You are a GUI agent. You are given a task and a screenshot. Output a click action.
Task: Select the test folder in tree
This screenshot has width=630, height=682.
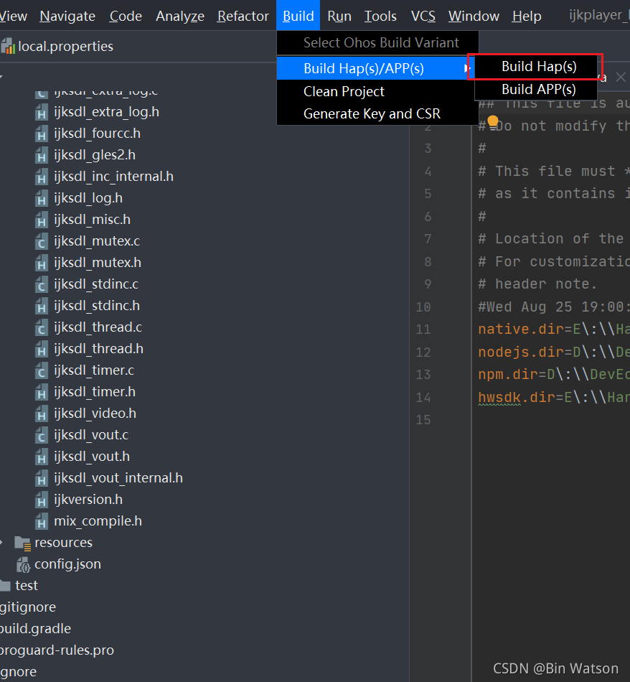(x=27, y=585)
